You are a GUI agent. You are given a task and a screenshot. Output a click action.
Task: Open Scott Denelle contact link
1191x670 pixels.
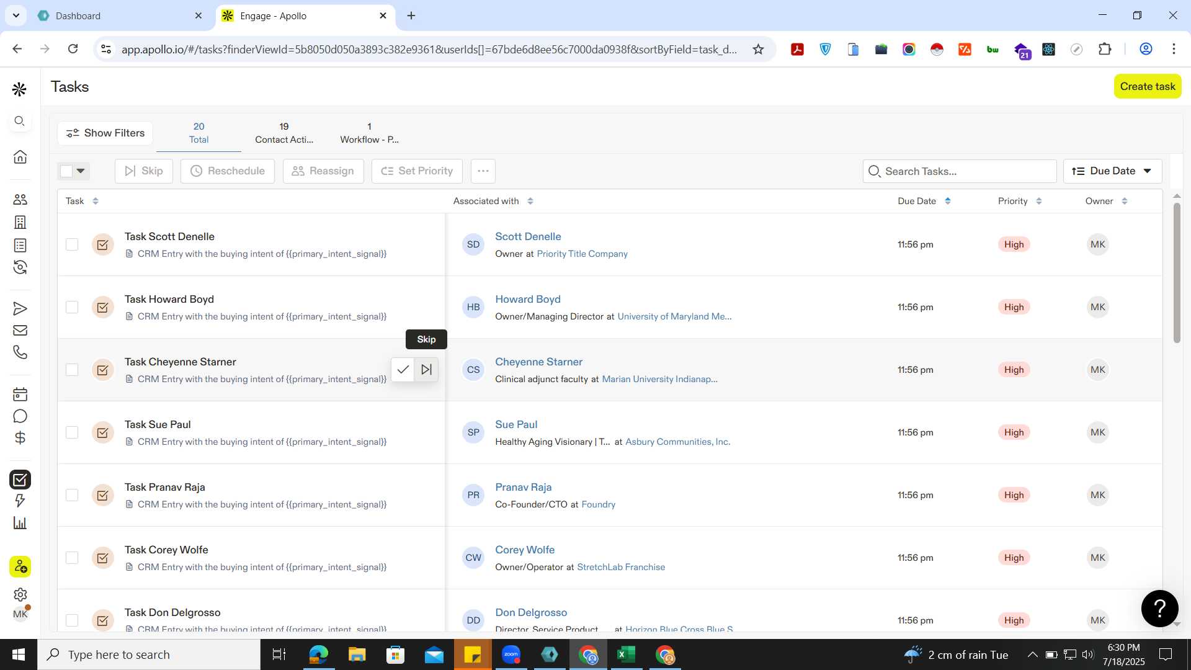[528, 236]
